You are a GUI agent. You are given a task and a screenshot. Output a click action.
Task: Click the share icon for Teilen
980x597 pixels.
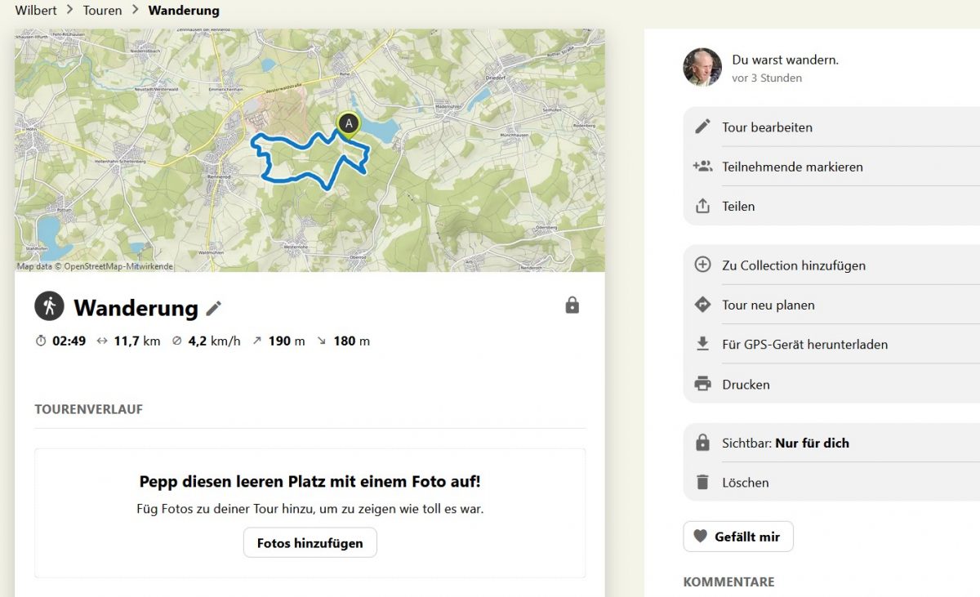click(702, 206)
